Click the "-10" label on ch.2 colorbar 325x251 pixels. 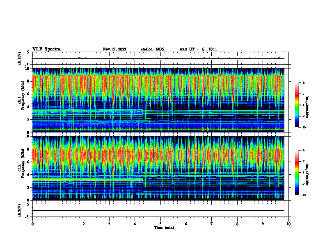(304, 195)
